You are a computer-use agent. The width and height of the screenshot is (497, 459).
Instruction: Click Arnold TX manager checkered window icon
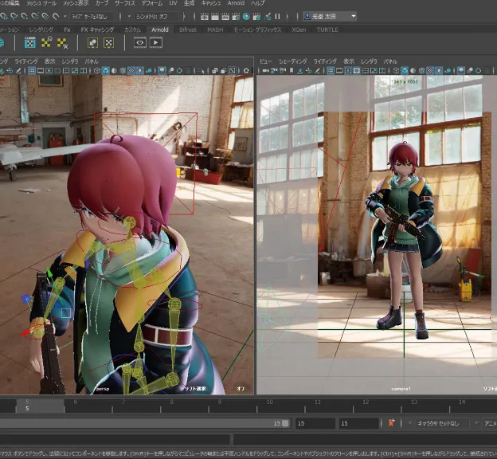[x=29, y=42]
